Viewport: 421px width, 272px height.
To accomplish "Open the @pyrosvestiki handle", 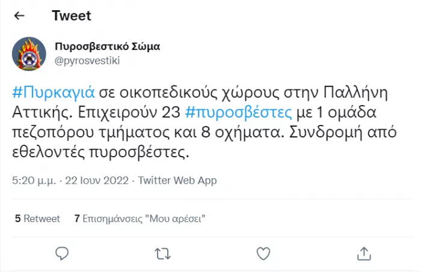I will coord(87,61).
